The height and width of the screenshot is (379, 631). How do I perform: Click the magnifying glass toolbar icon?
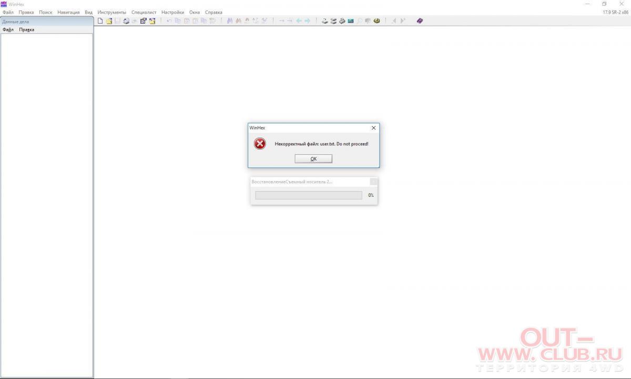click(x=359, y=21)
